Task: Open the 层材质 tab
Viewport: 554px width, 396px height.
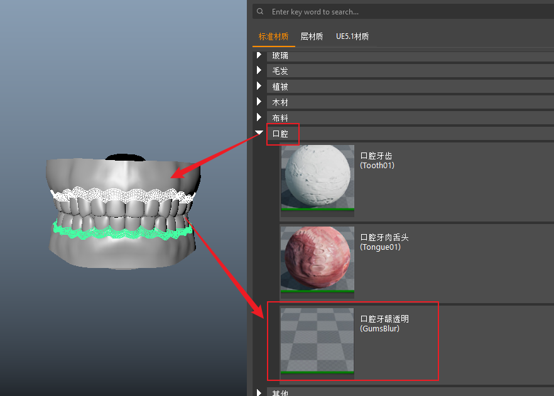Action: pos(312,36)
